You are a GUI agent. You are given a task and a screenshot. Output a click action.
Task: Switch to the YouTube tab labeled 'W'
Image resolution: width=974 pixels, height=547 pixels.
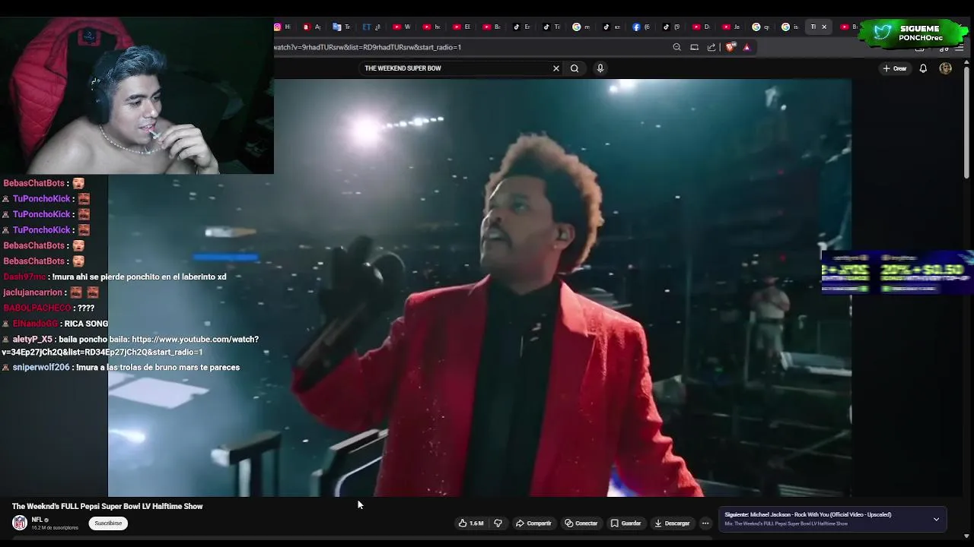coord(401,27)
